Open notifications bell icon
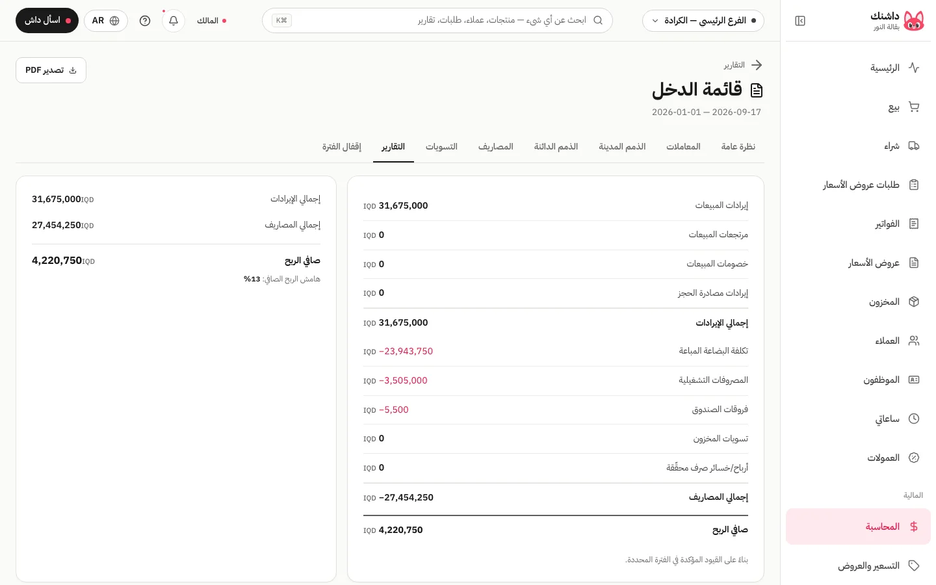Viewport: 936px width, 585px height. pos(174,21)
